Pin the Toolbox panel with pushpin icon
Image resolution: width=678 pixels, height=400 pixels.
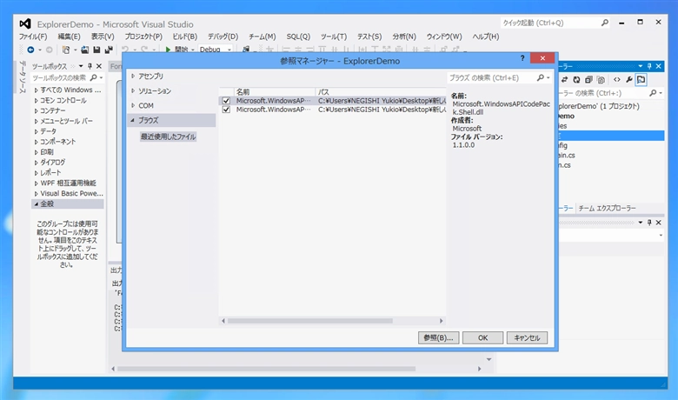90,66
